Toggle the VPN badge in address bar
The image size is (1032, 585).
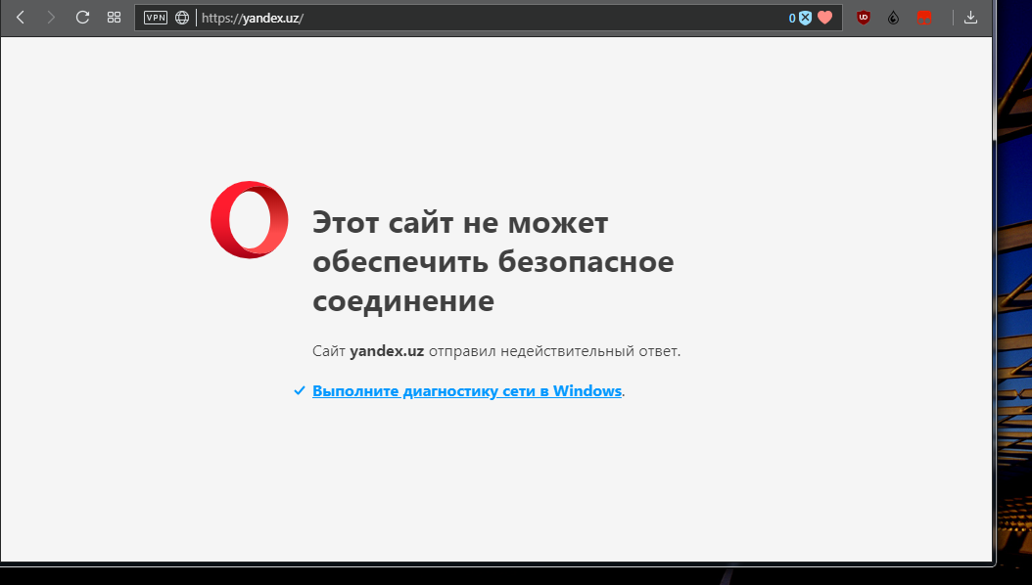(156, 17)
